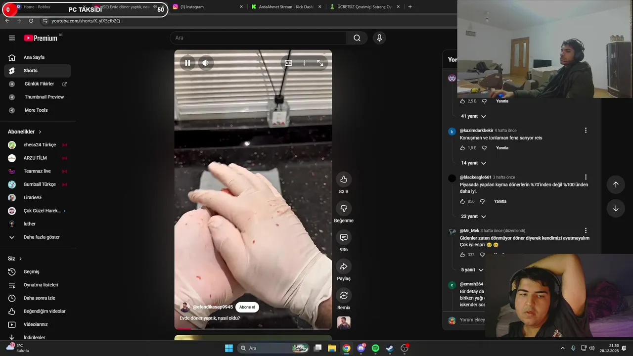Viewport: 633px width, 356px height.
Task: Expand 5 yanıt replies under Mr_Mek
Action: pos(472,270)
